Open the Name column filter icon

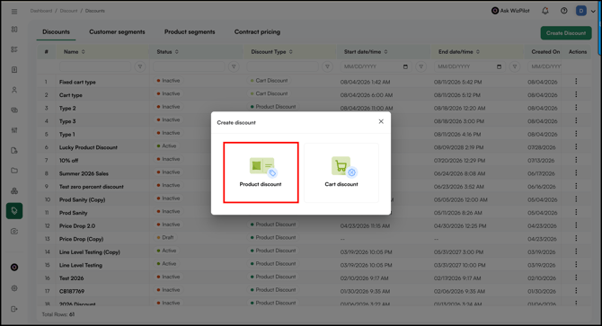tap(140, 66)
